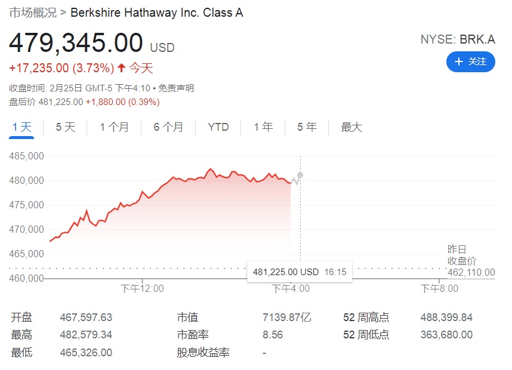This screenshot has width=512, height=370.
Task: Click the 昨日收盘价 462,110.00 label
Action: [x=471, y=261]
